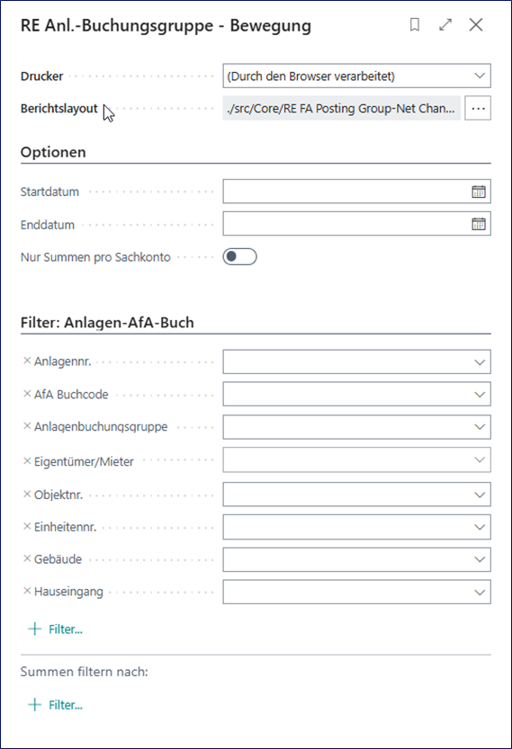Open the Enddatum calendar picker icon
This screenshot has width=512, height=749.
[x=479, y=224]
